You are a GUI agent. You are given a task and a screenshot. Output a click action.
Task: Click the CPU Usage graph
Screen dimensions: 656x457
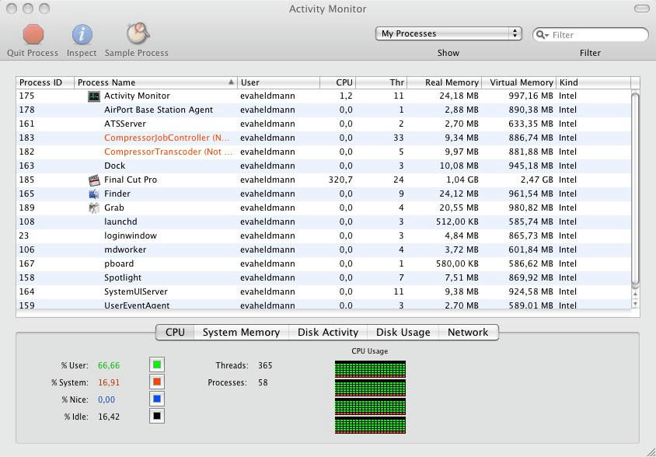370,397
